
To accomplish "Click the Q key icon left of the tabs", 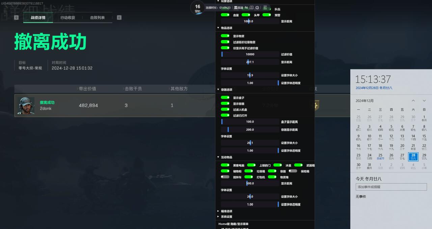I will (x=16, y=18).
